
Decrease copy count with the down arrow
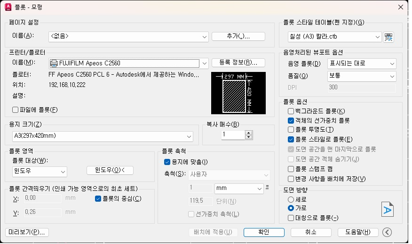pos(249,137)
